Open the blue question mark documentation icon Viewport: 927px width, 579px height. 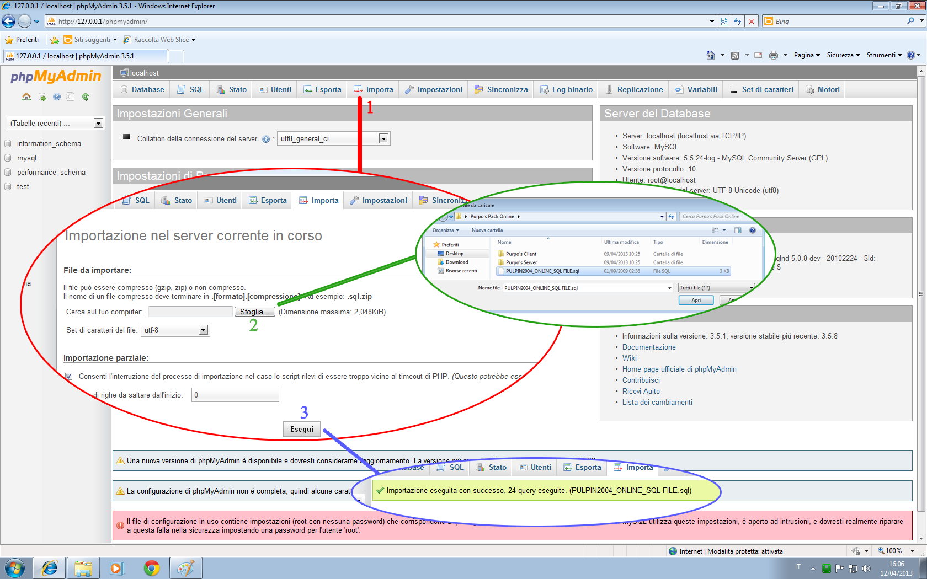click(57, 97)
